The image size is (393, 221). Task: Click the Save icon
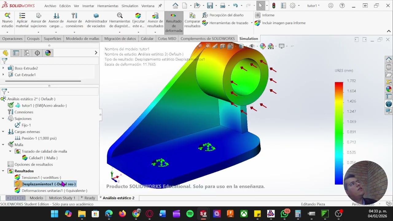point(210,6)
